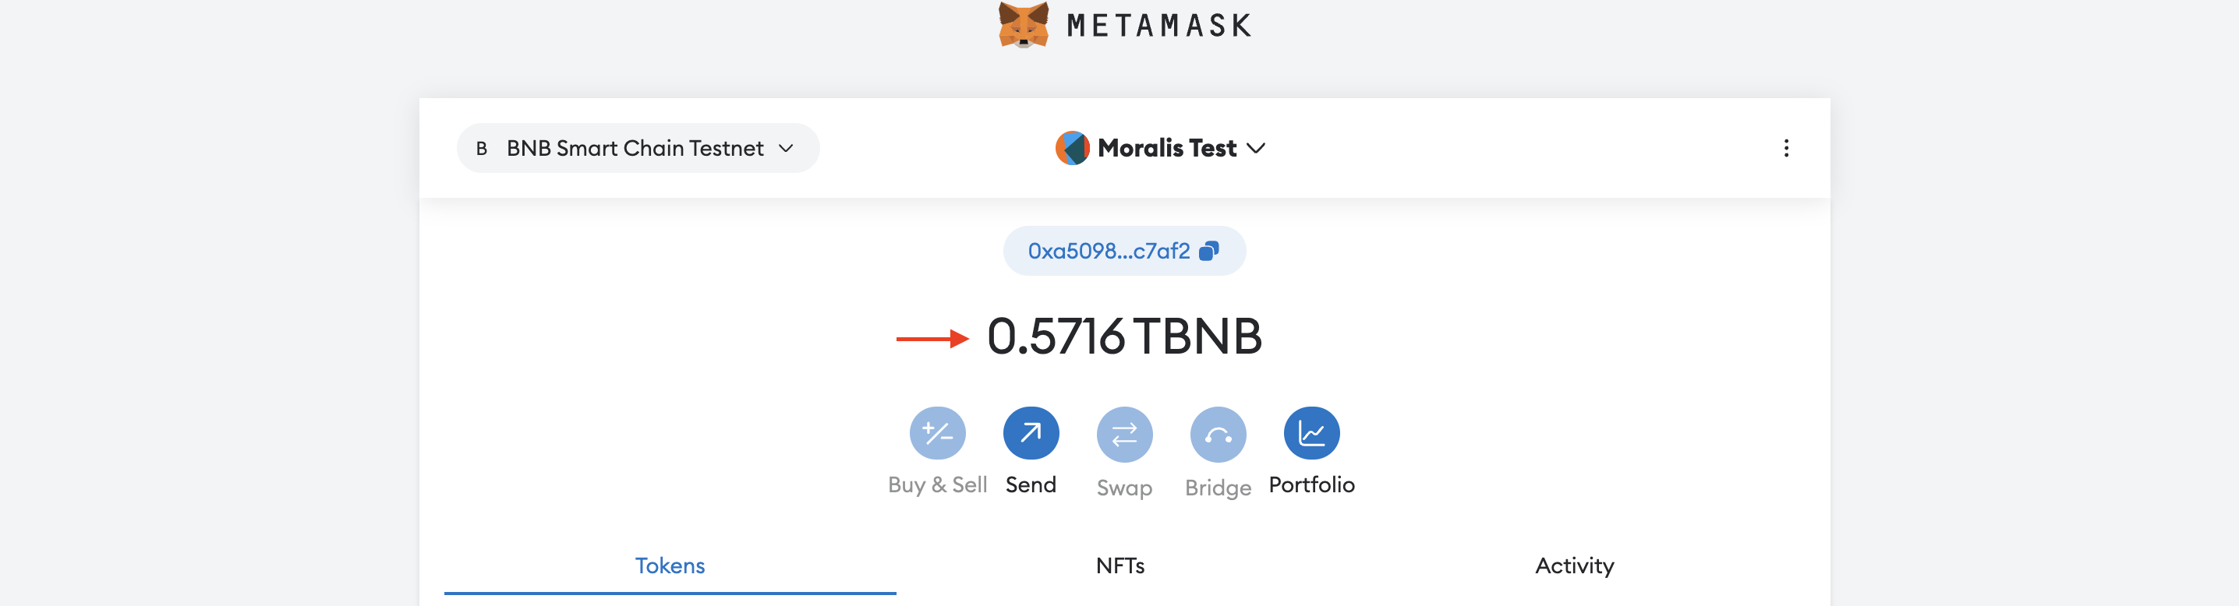Viewport: 2239px width, 606px height.
Task: Click the Buy & Sell icon
Action: (937, 433)
